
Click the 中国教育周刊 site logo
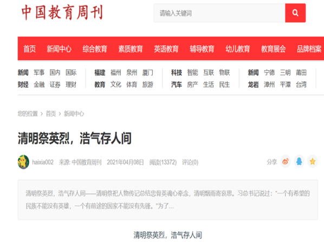pos(62,12)
